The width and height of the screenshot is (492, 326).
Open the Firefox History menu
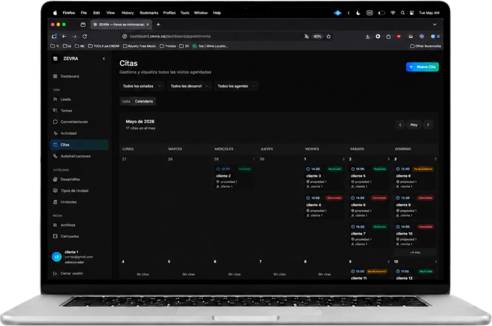pyautogui.click(x=128, y=13)
